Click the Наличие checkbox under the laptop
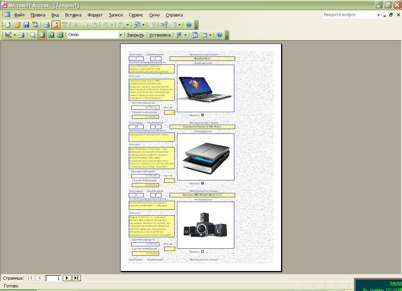402x291 pixels. 203,115
